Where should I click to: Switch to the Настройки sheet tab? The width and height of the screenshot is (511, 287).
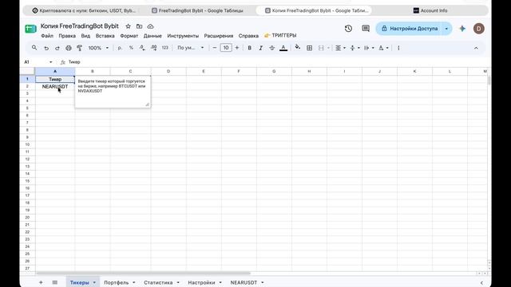(204, 282)
